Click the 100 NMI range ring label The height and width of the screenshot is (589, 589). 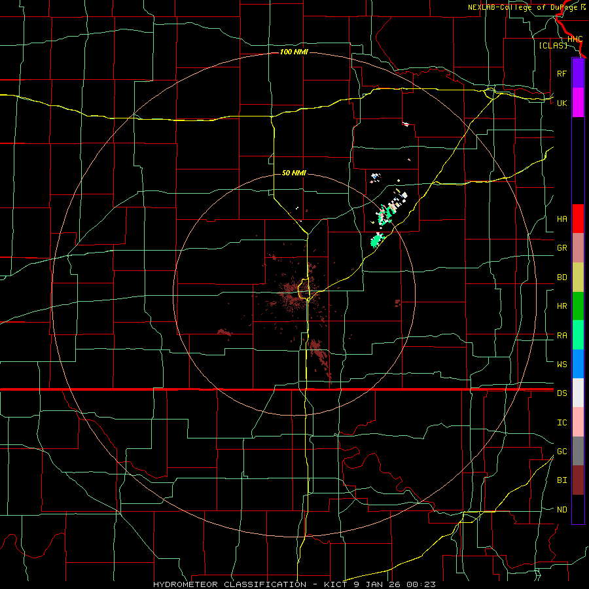coord(294,52)
